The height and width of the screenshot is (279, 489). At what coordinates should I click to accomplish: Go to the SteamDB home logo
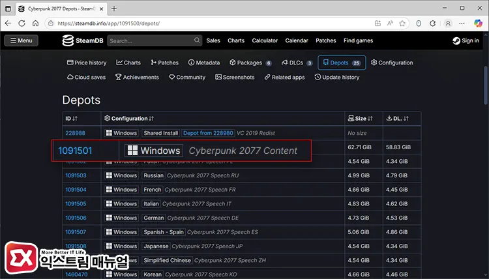tap(83, 40)
